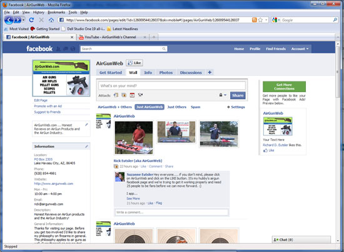Open the Account dropdown menu

300,49
